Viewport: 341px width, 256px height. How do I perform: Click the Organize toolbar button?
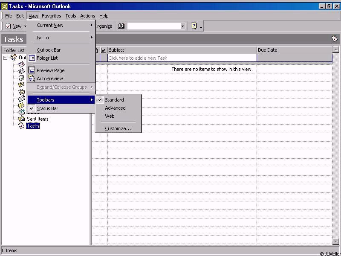103,26
